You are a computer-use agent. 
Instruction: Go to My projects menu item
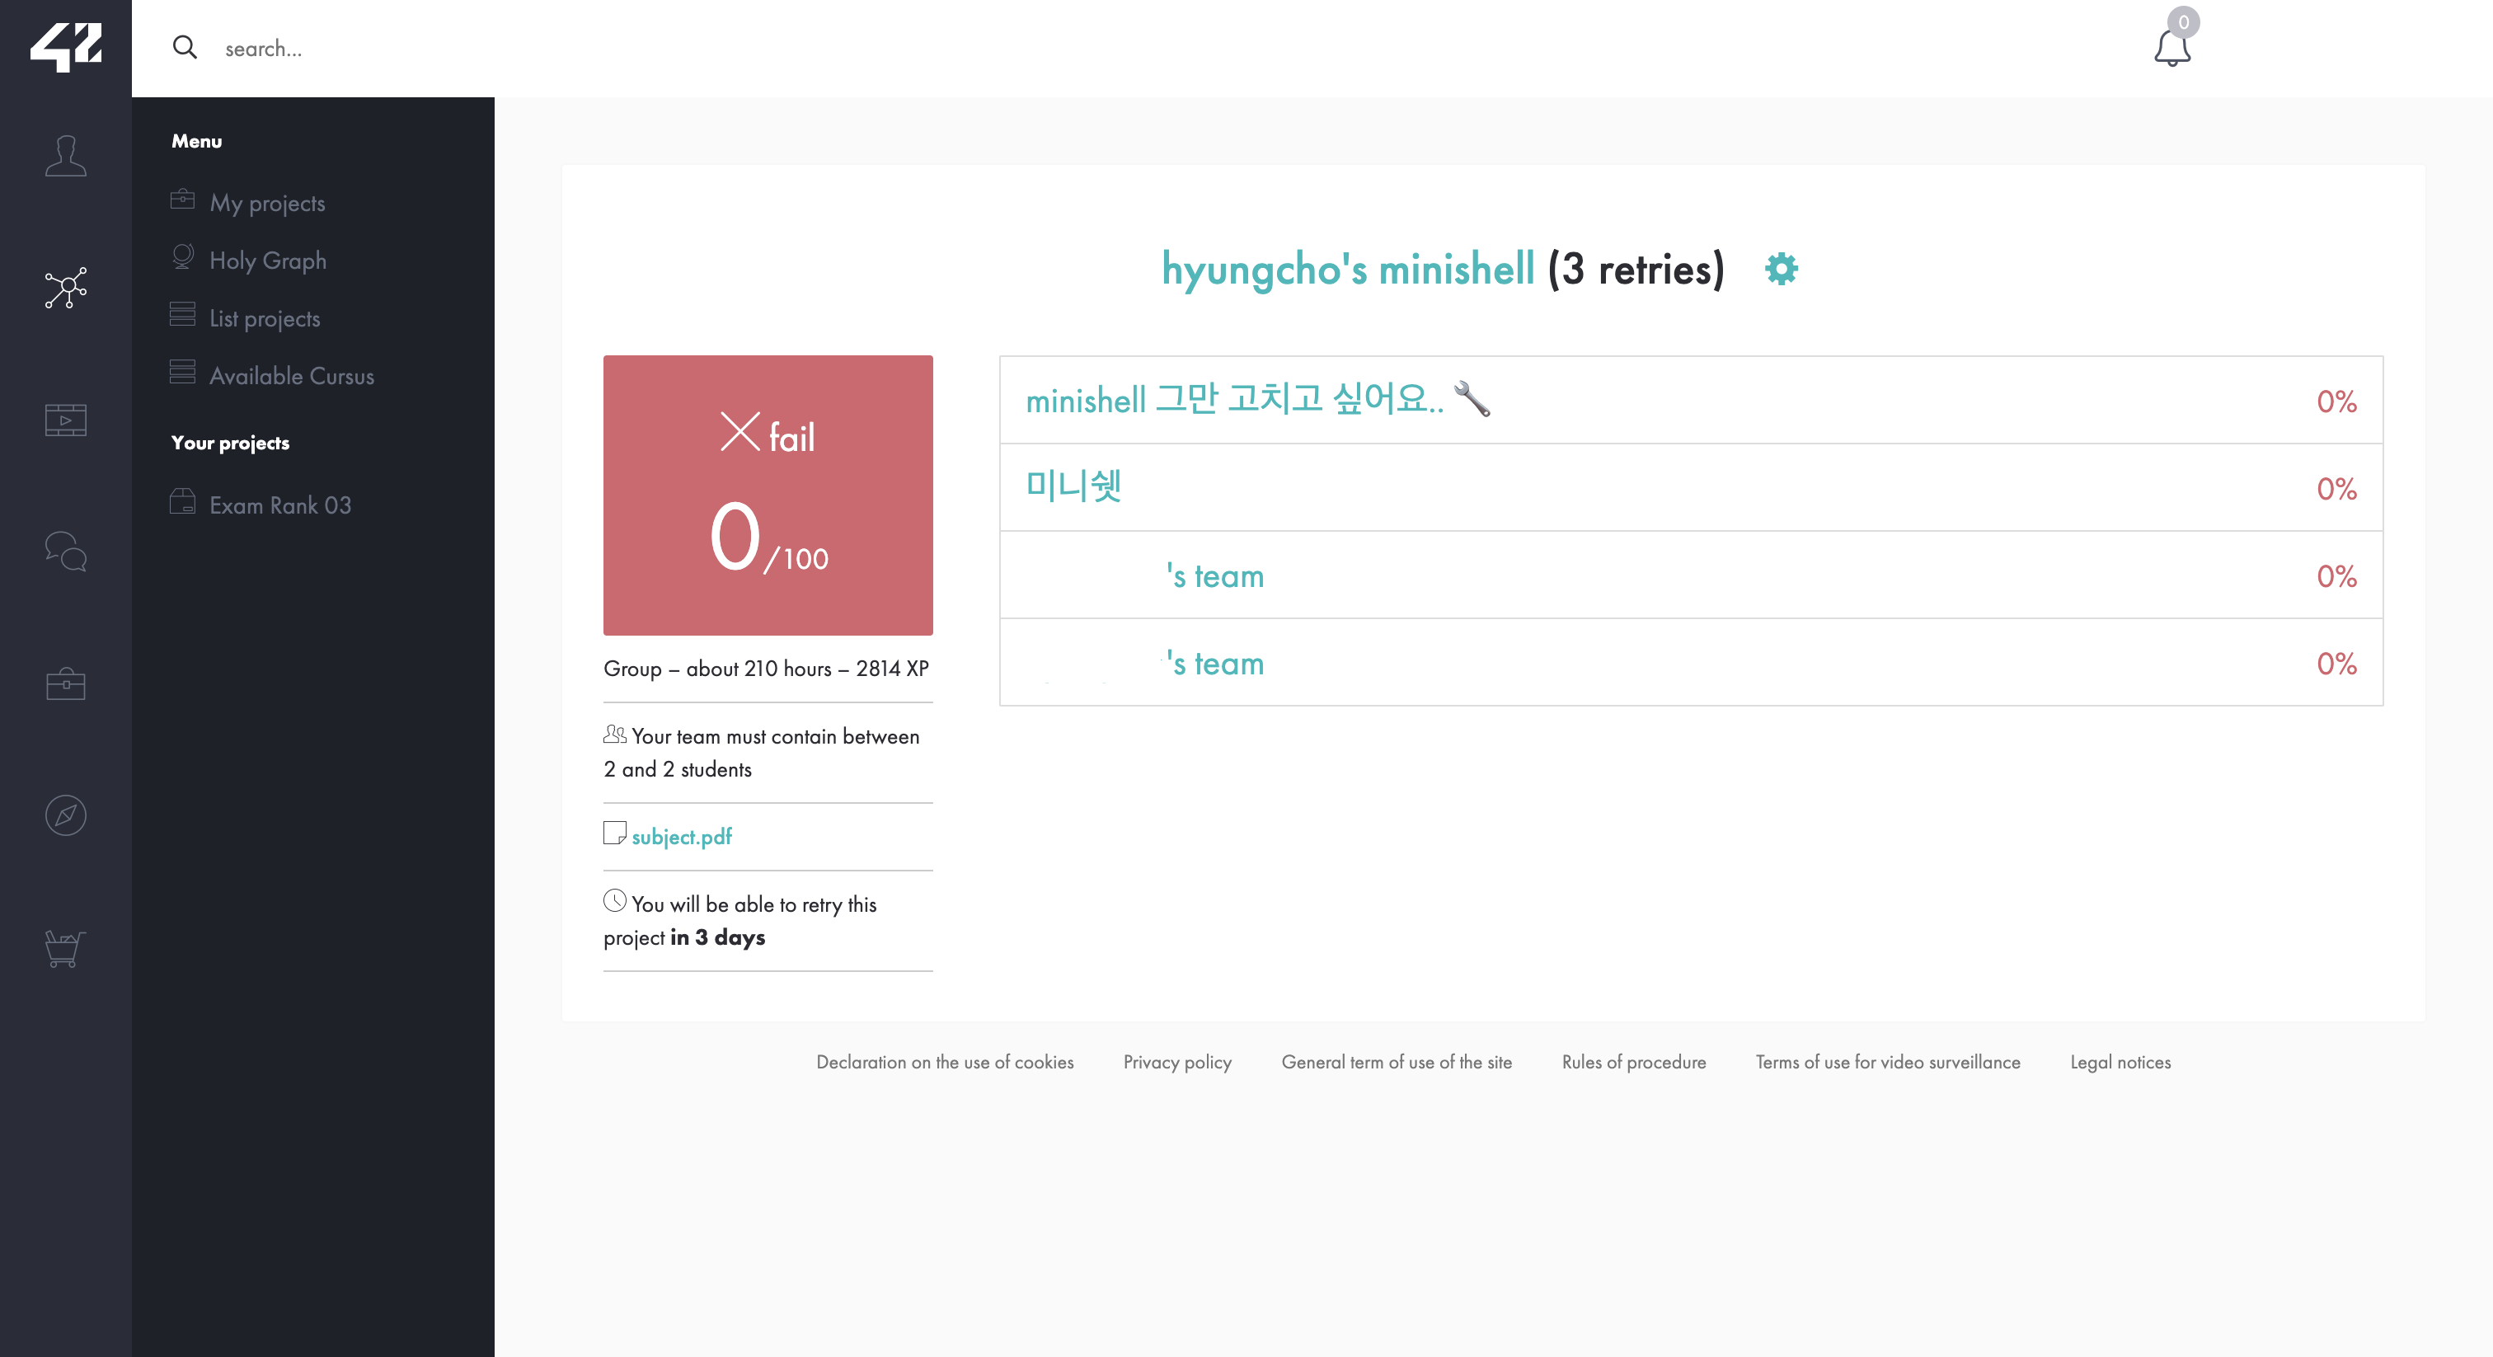click(x=267, y=204)
